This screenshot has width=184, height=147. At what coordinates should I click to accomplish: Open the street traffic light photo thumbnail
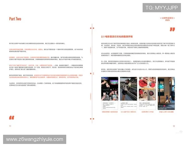coord(166,93)
